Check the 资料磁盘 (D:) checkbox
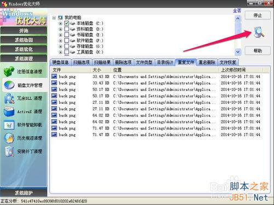 pyautogui.click(x=67, y=29)
